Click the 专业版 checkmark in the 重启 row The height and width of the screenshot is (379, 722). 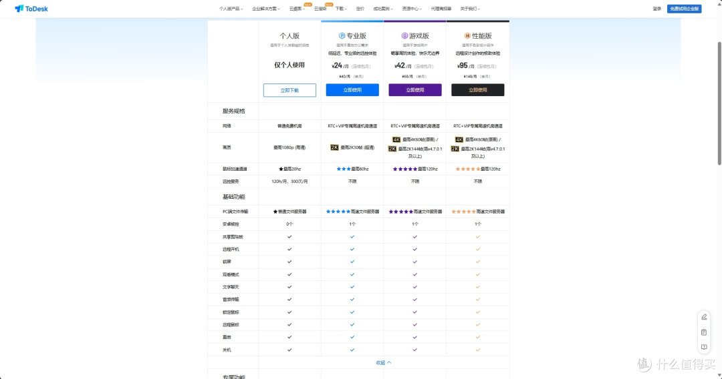click(x=352, y=337)
